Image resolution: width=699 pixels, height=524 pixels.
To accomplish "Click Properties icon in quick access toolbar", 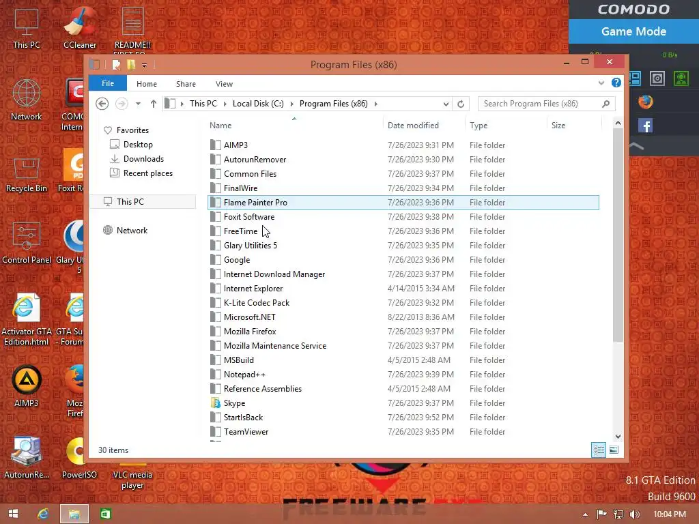I will pos(116,65).
